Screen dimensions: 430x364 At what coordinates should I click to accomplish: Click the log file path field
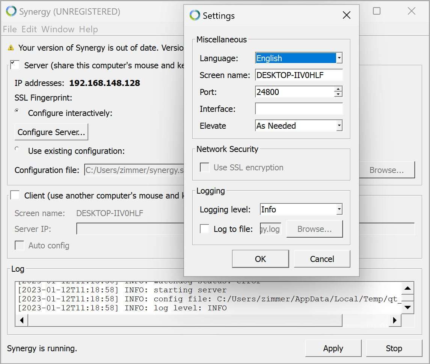tap(271, 229)
